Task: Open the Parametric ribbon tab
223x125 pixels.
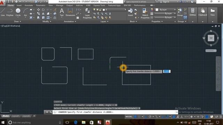Action: tap(41, 6)
